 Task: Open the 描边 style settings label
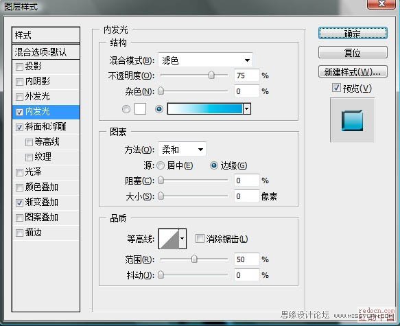[x=34, y=233]
